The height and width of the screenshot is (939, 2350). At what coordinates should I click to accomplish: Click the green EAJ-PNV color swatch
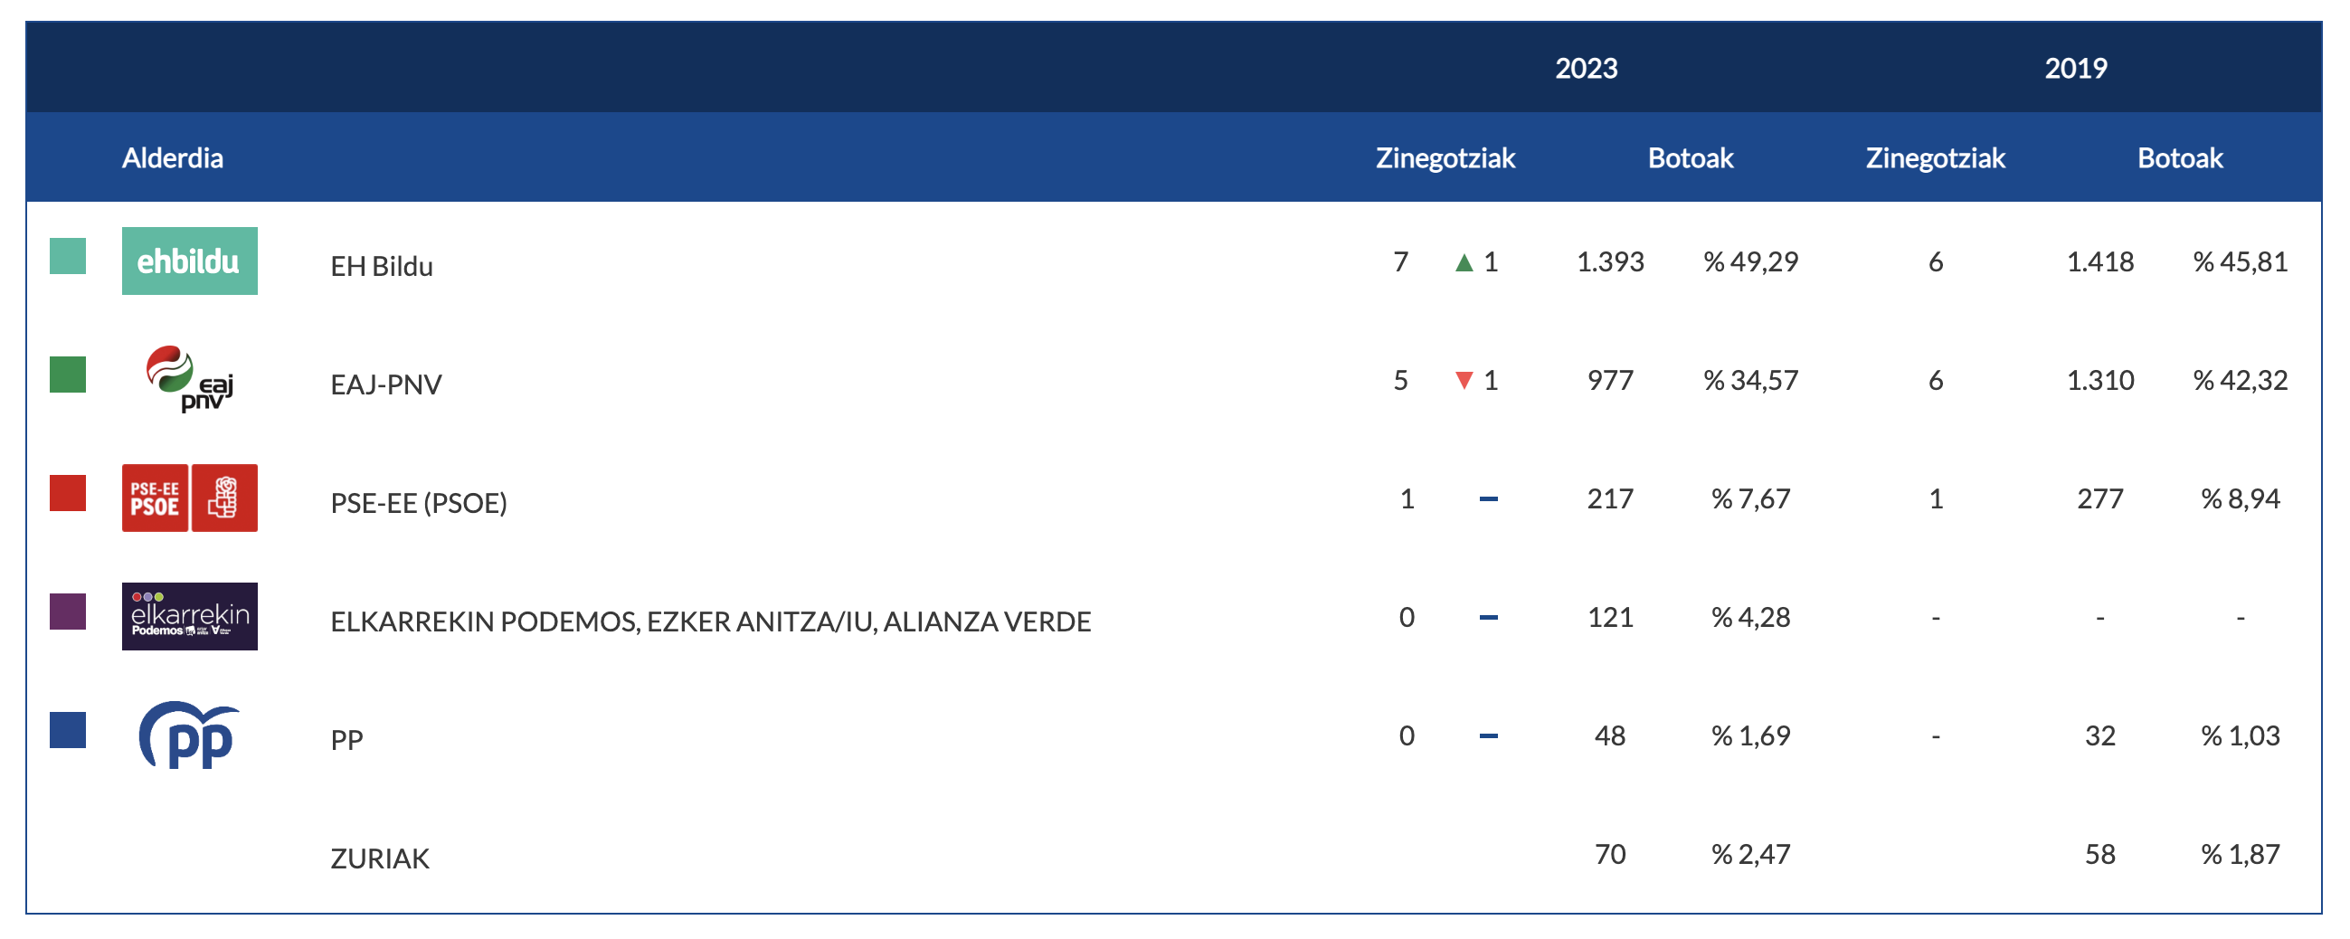coord(68,375)
